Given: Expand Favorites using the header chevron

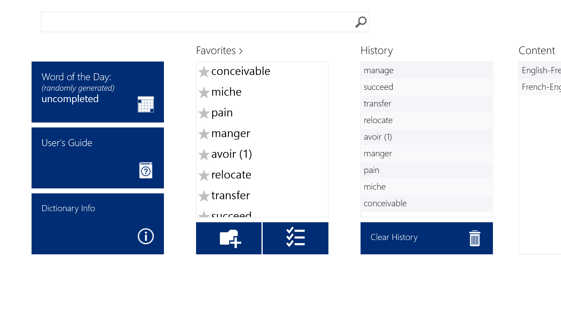Looking at the screenshot, I should click(241, 51).
